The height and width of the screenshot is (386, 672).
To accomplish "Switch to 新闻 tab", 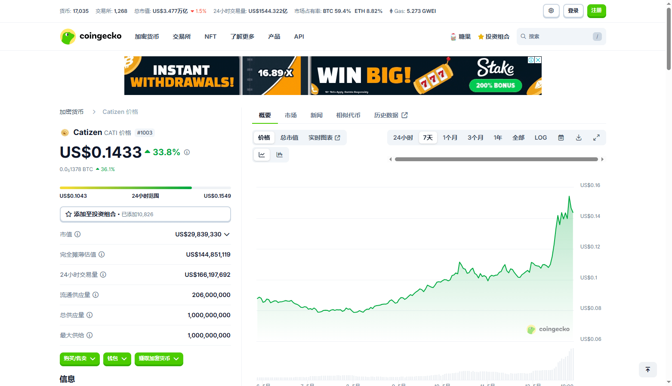I will click(317, 115).
